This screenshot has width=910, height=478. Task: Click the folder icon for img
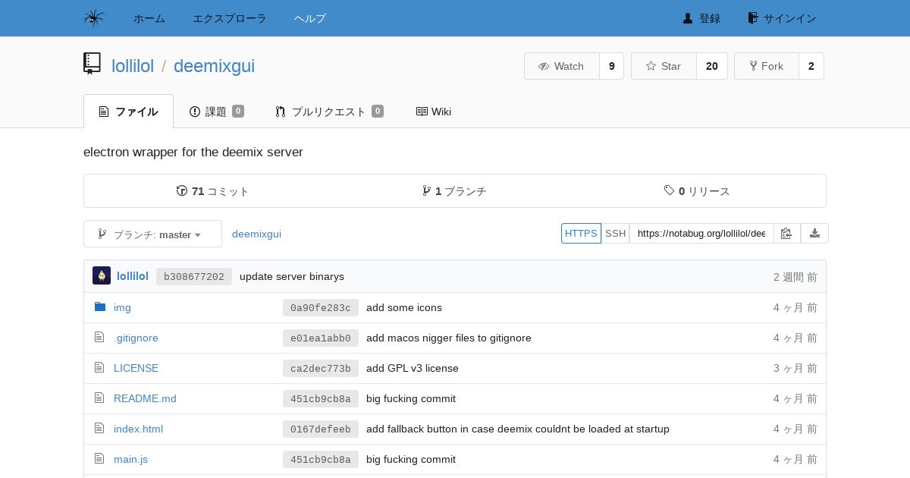coord(100,307)
